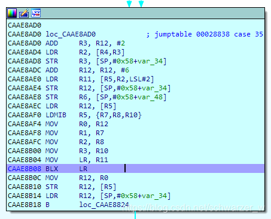Select the MOV R2, R8 line

(56, 142)
